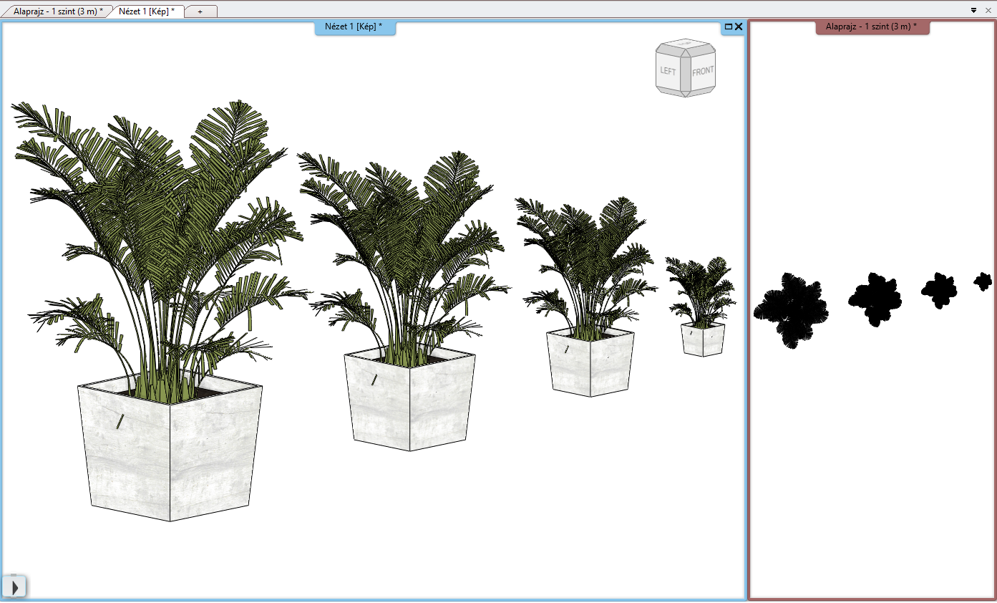Click the smallest plant silhouette in floor plan
This screenshot has width=997, height=603.
click(983, 281)
